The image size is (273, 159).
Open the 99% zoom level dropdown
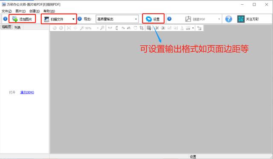pyautogui.click(x=98, y=28)
